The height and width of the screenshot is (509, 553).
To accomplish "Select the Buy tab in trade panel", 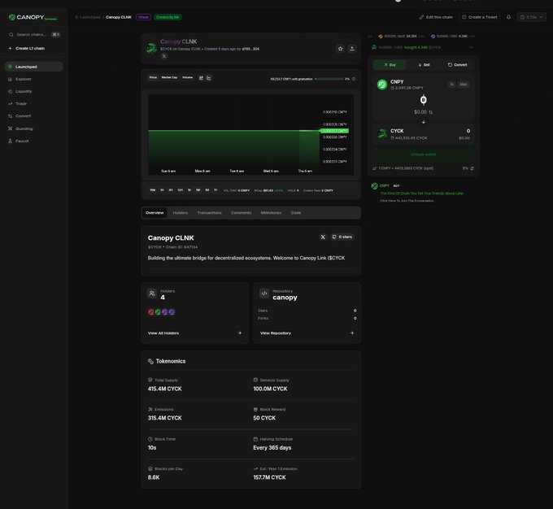I will coord(390,65).
